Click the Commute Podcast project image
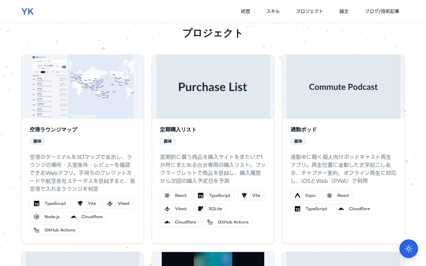This screenshot has height=266, width=426. (343, 86)
